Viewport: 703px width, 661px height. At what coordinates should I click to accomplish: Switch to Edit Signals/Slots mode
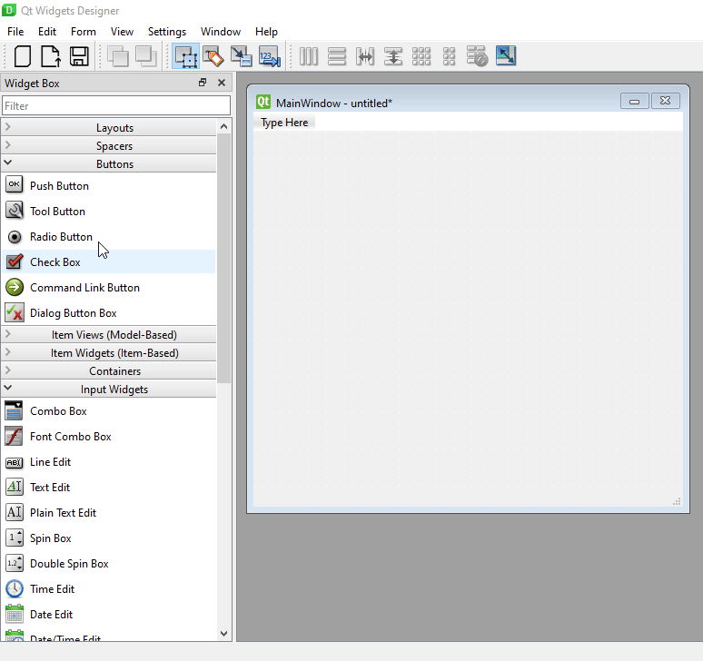tap(213, 56)
